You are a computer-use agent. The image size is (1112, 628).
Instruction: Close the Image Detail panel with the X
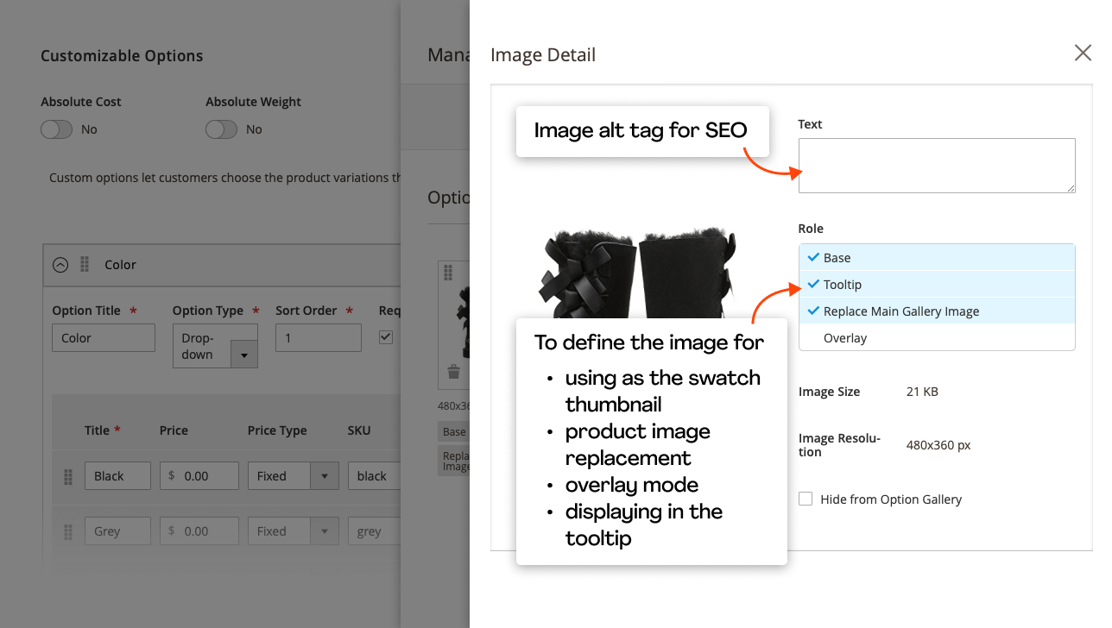[x=1083, y=53]
